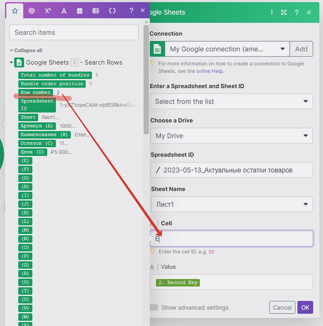This screenshot has width=323, height=326.
Task: Click the Google Sheets module icon in list
Action: [x=19, y=62]
